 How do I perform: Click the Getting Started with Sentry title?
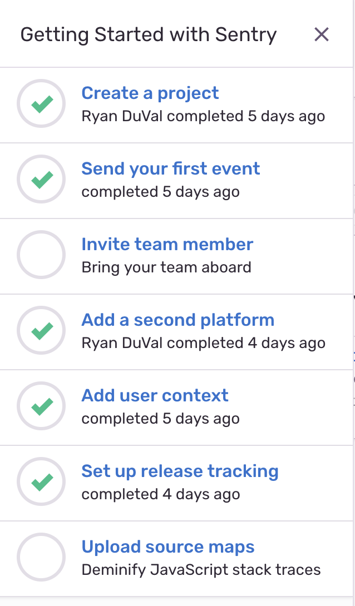click(149, 34)
